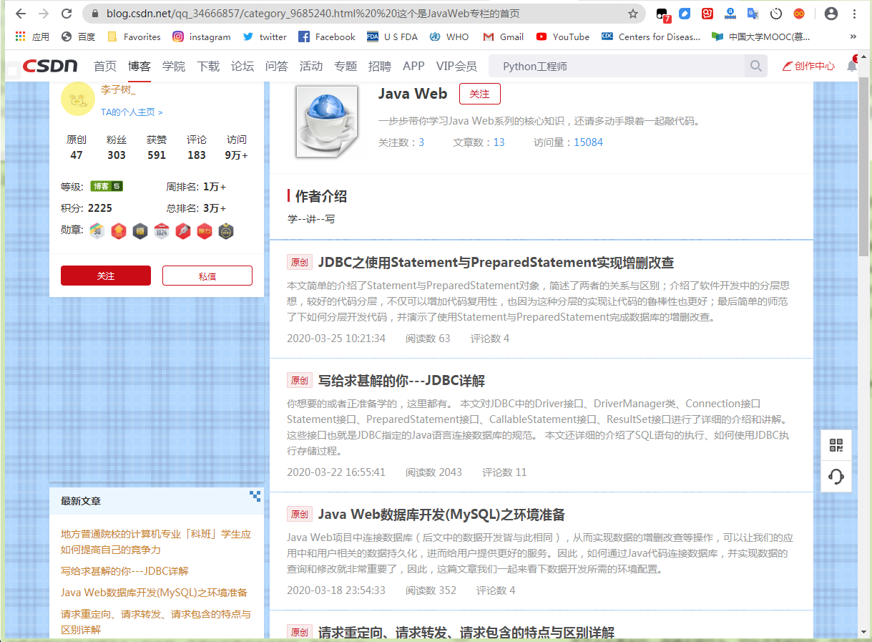Open the 下载 navigation menu item
Viewport: 872px width, 642px height.
click(x=208, y=66)
